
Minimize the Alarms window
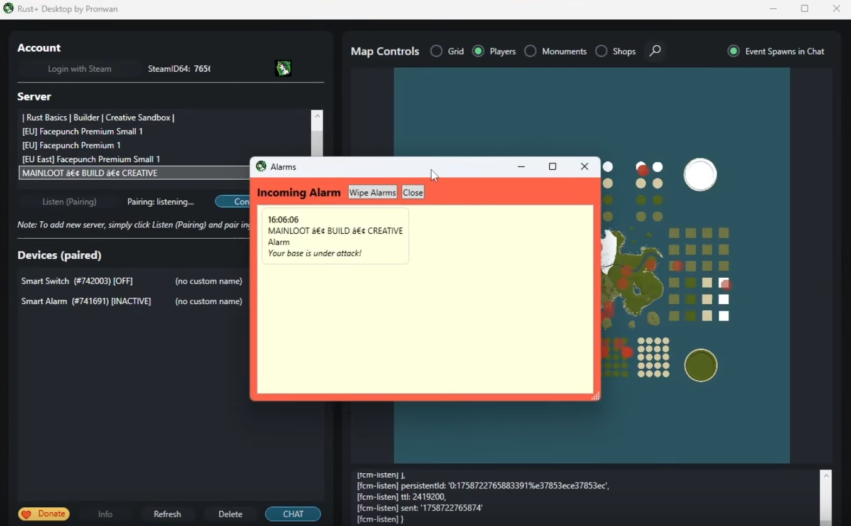click(521, 167)
